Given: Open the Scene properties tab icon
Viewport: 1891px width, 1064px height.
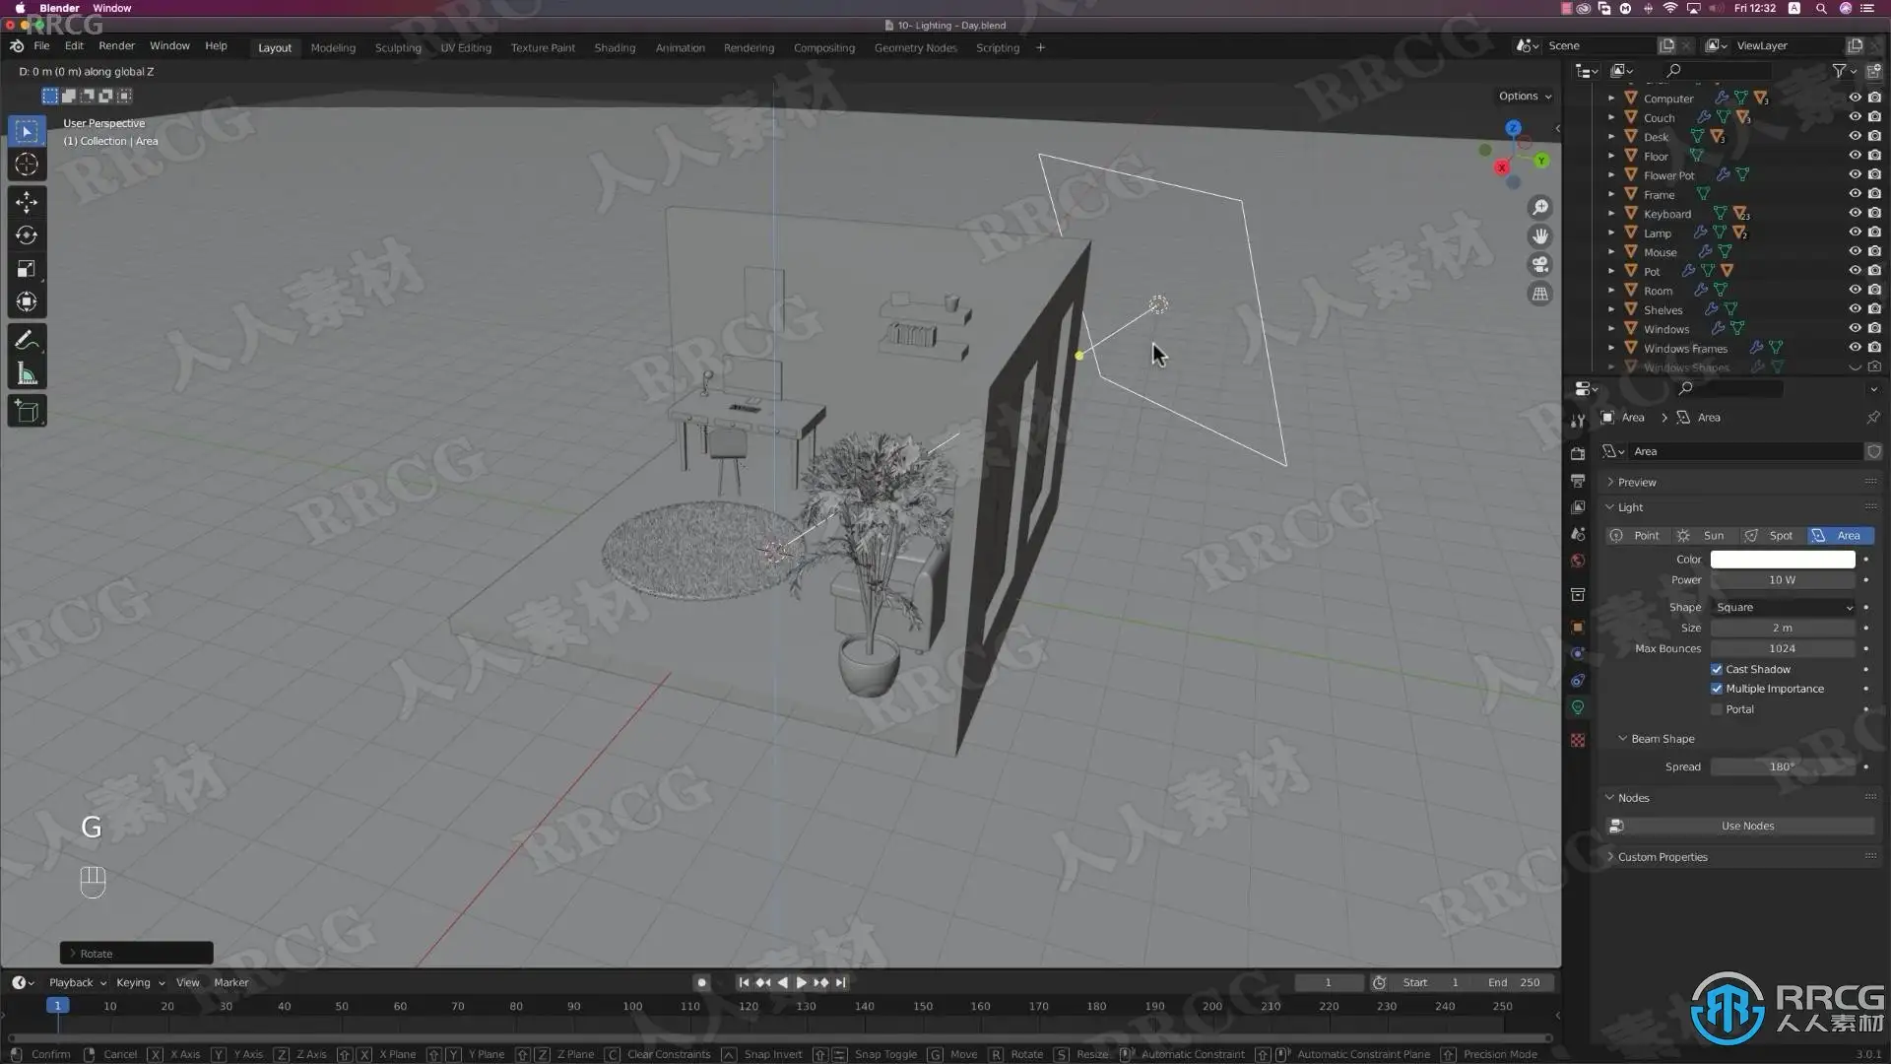Looking at the screenshot, I should pos(1578,534).
